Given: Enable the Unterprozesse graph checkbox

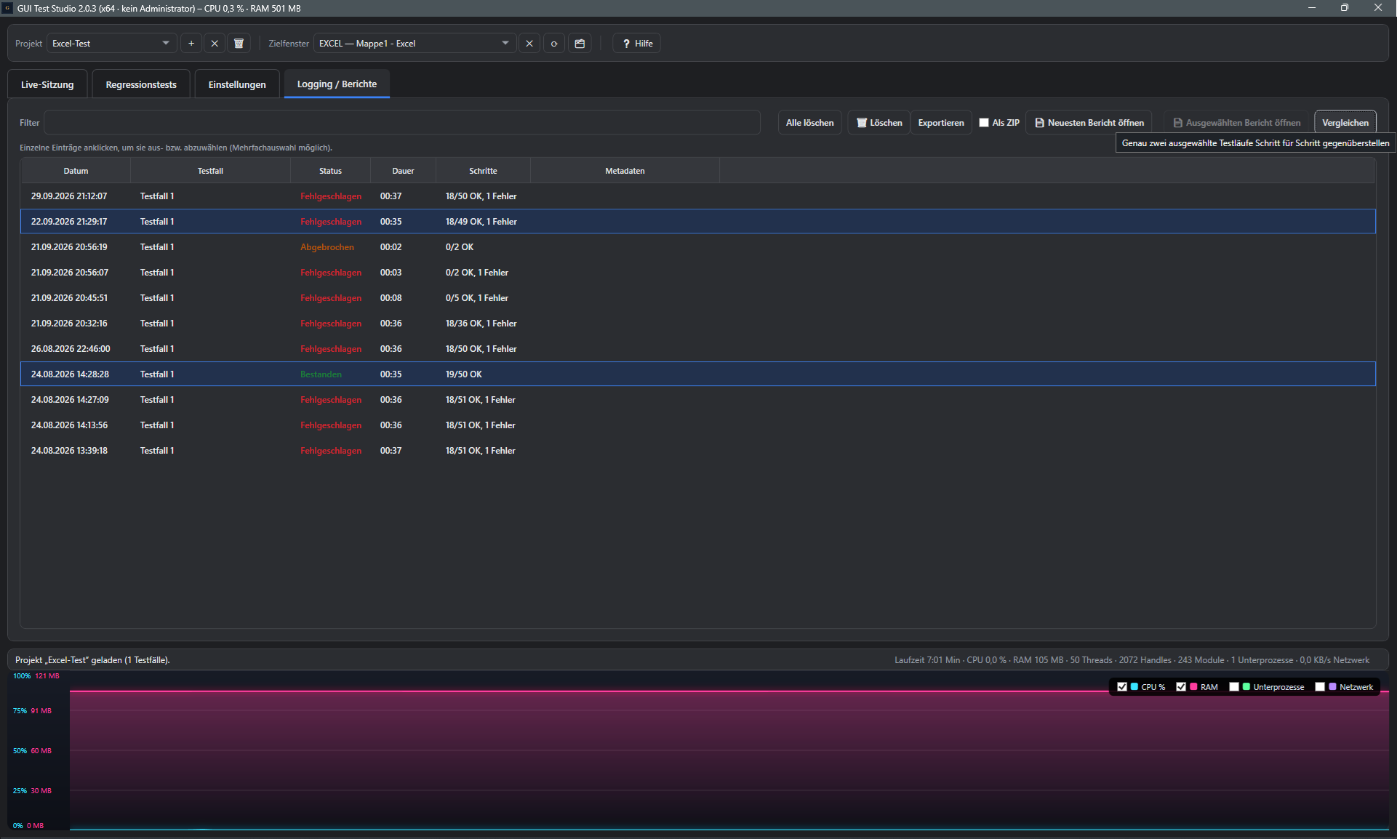Looking at the screenshot, I should [1234, 687].
